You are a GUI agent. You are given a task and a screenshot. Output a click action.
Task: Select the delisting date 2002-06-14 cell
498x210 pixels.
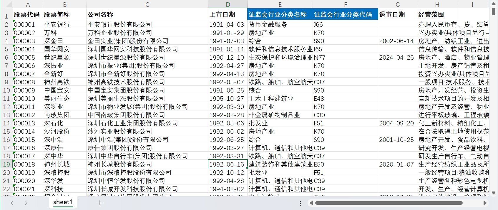398,41
